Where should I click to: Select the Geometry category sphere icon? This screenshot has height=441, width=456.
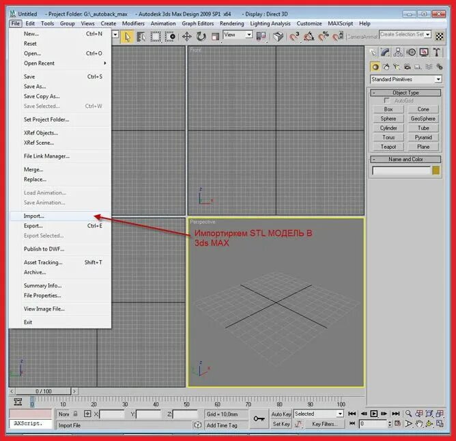click(x=375, y=67)
